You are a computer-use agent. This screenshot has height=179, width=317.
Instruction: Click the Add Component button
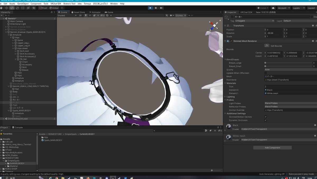coord(272,148)
